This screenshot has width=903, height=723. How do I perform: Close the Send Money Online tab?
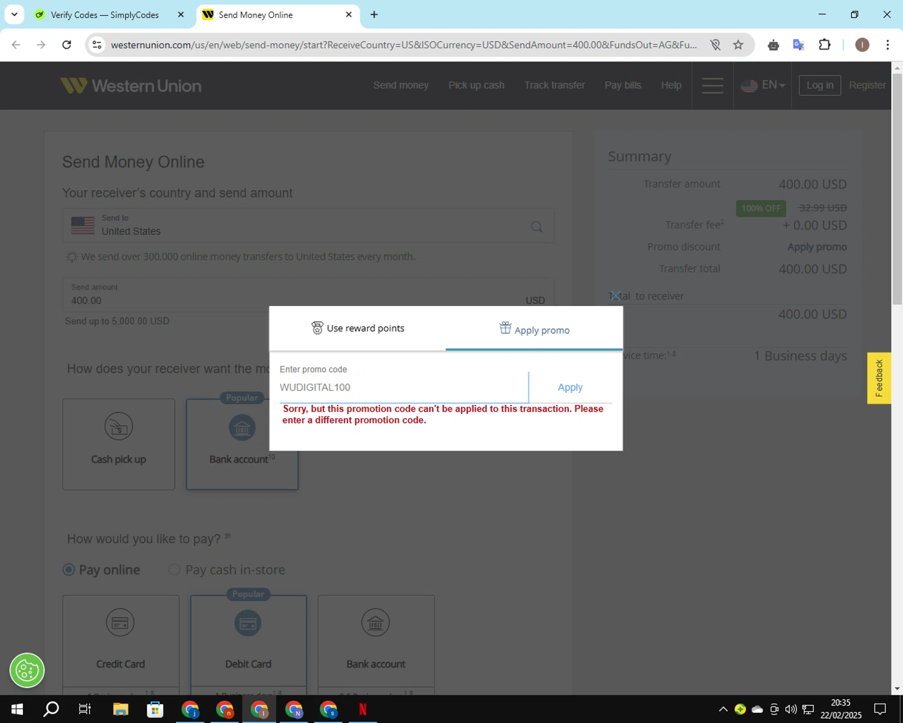click(349, 14)
